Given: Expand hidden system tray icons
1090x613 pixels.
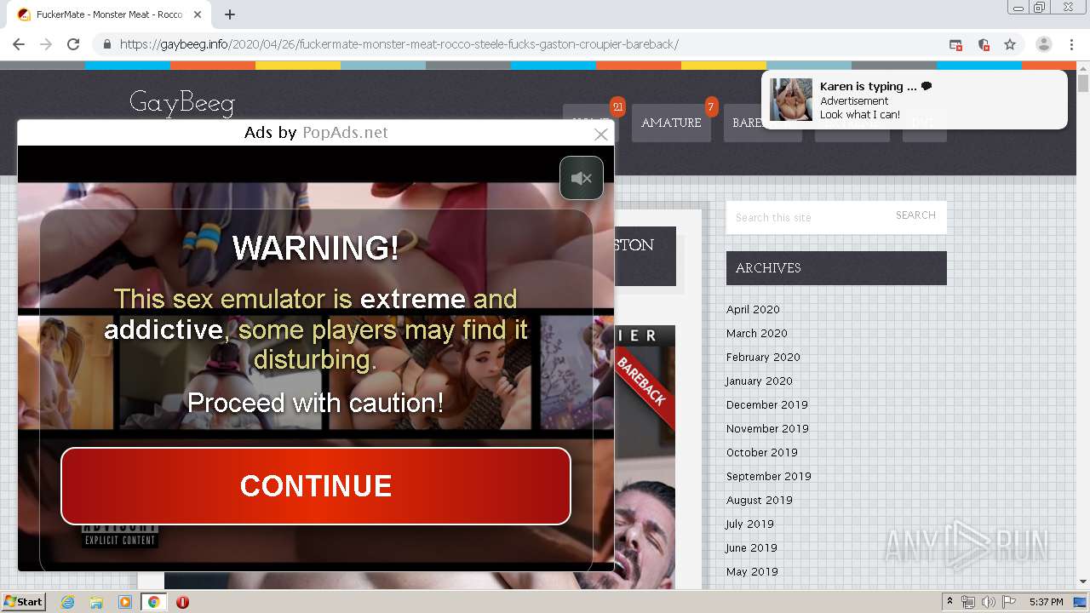Looking at the screenshot, I should coord(950,602).
